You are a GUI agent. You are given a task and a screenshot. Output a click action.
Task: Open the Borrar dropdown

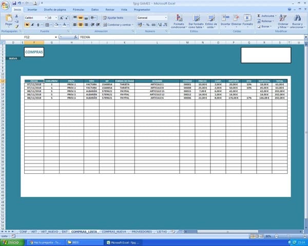[x=264, y=27]
